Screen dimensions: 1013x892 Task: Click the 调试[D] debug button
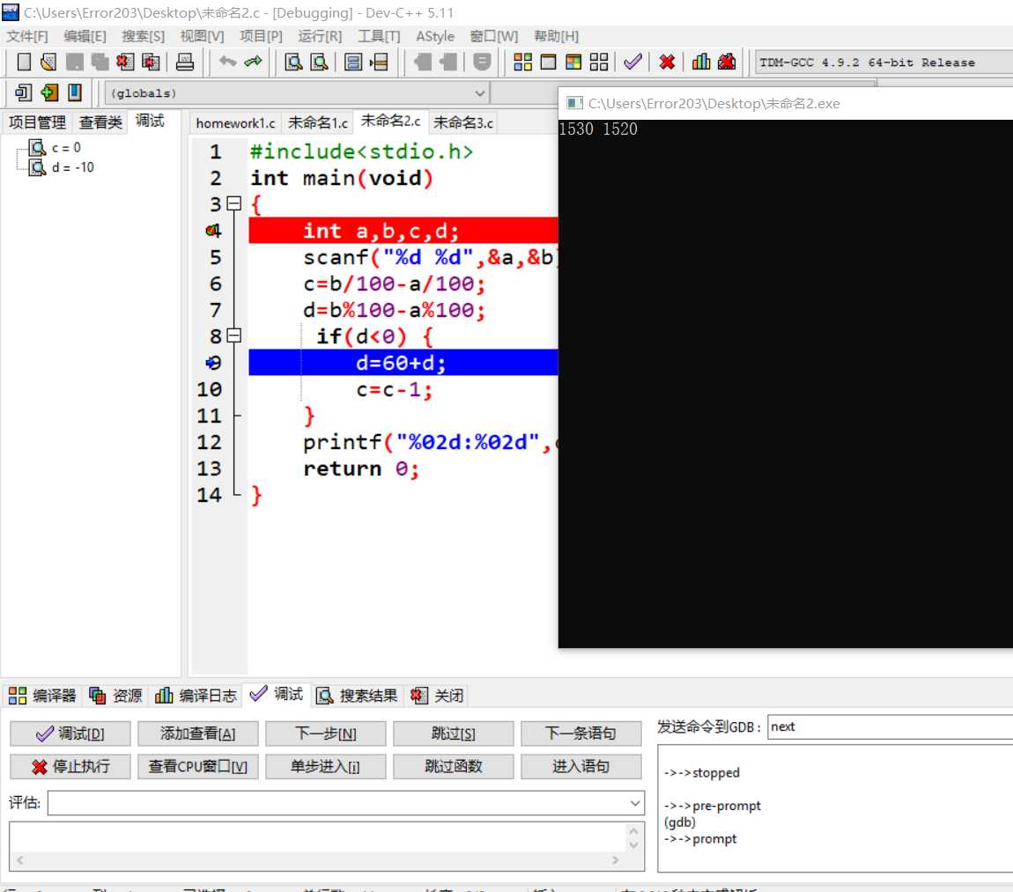tap(70, 734)
